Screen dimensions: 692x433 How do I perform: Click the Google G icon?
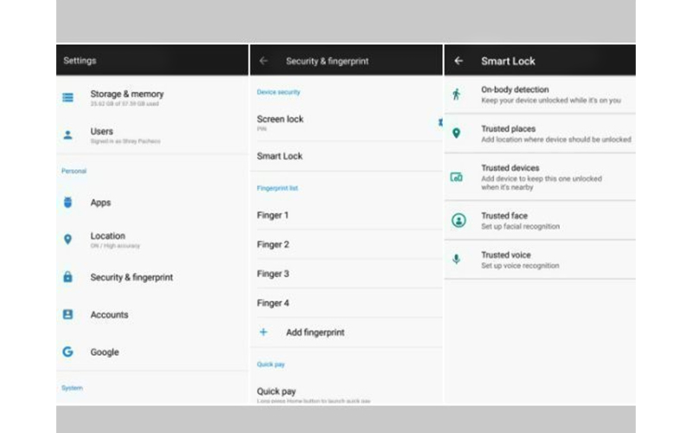[67, 352]
